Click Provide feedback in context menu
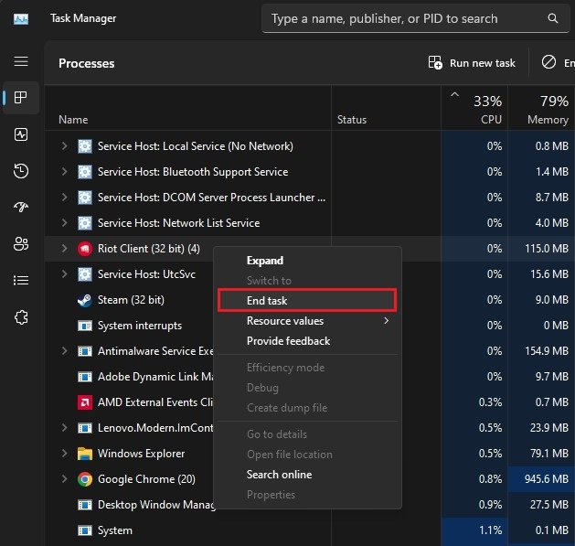Screen dimensions: 575x546 tap(288, 341)
